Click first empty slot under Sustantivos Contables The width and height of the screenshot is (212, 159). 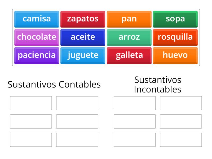point(31,103)
